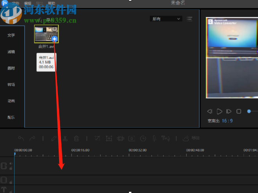Click the text track T icon

click(x=4, y=189)
